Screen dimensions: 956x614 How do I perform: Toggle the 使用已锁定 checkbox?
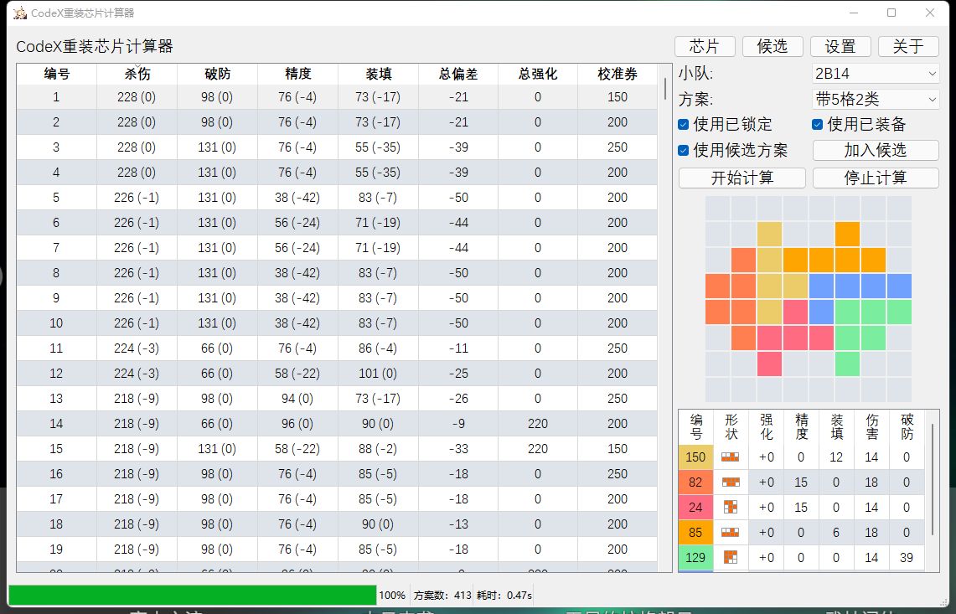pyautogui.click(x=684, y=125)
